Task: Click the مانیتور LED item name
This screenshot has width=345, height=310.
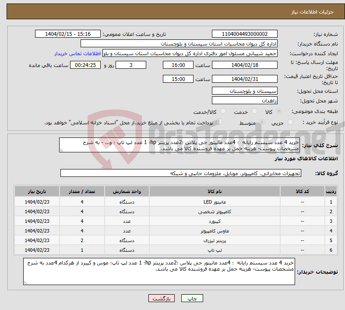Action: click(215, 202)
